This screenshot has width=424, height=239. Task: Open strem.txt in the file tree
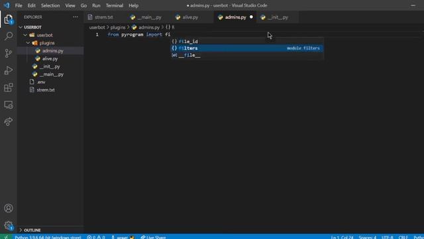pyautogui.click(x=50, y=90)
